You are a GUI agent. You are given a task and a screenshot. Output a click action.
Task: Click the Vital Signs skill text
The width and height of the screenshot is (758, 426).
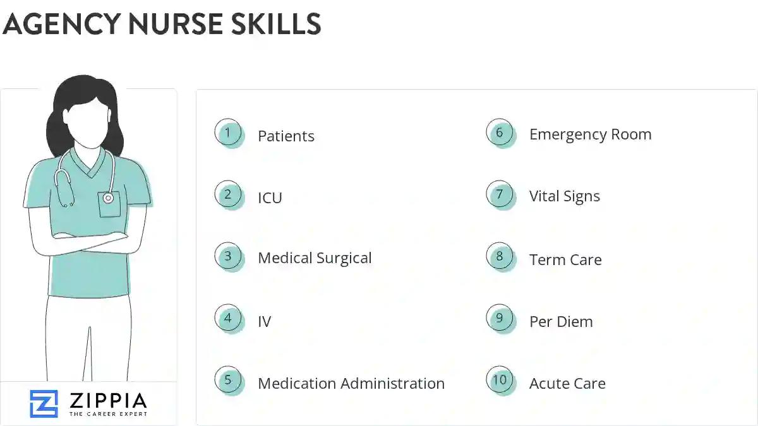pos(564,196)
